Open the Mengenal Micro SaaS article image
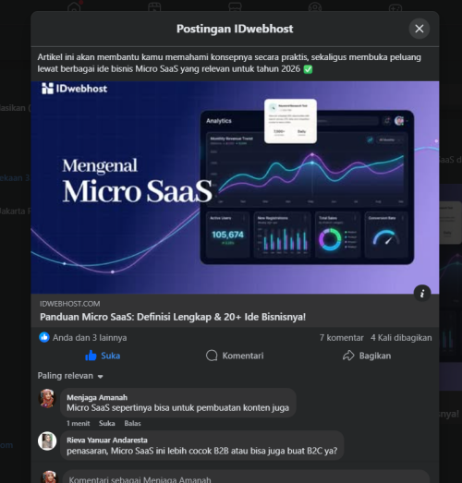Screen dimensions: 462x483 (x=235, y=187)
